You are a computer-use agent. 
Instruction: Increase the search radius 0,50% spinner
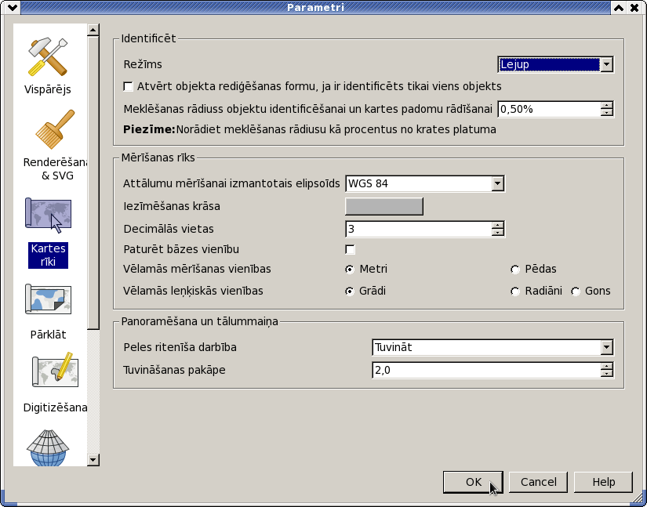[x=606, y=105]
